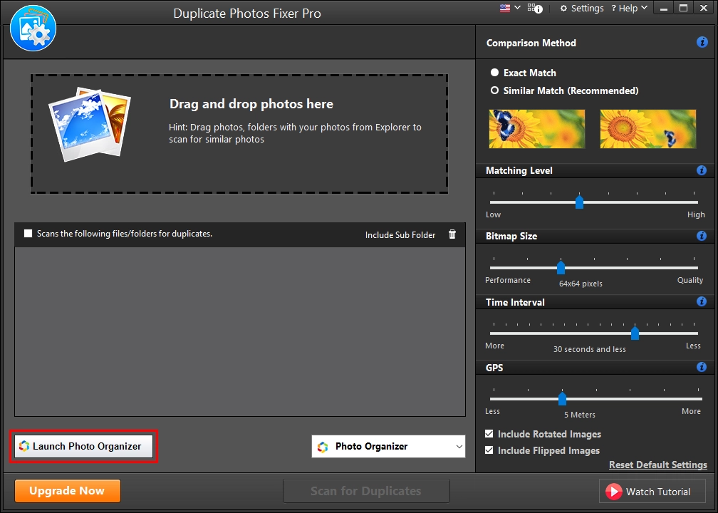718x513 pixels.
Task: Click the Help menu chevron arrow
Action: click(644, 8)
